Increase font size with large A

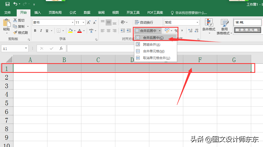pos(89,22)
